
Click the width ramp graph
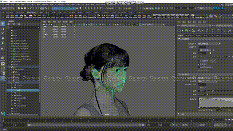(x=216, y=103)
